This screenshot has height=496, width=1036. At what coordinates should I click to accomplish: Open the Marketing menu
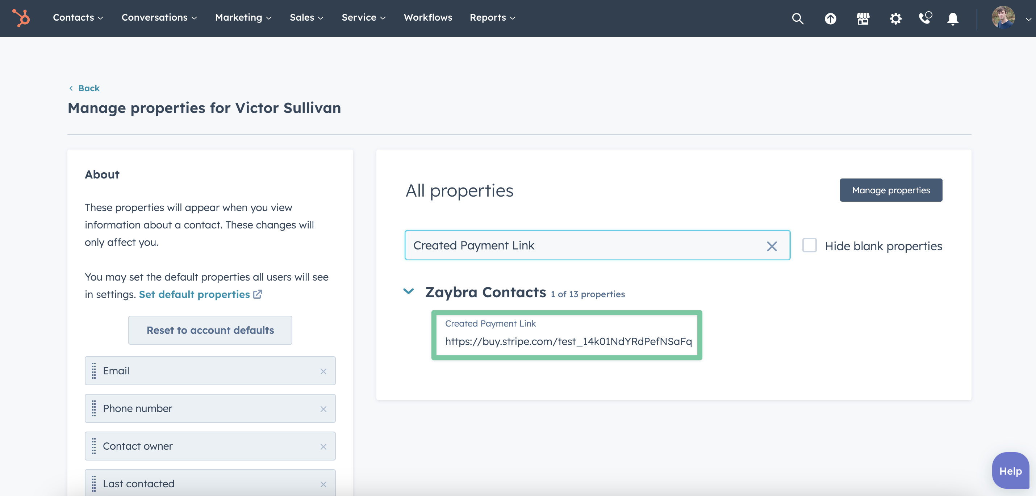(243, 18)
